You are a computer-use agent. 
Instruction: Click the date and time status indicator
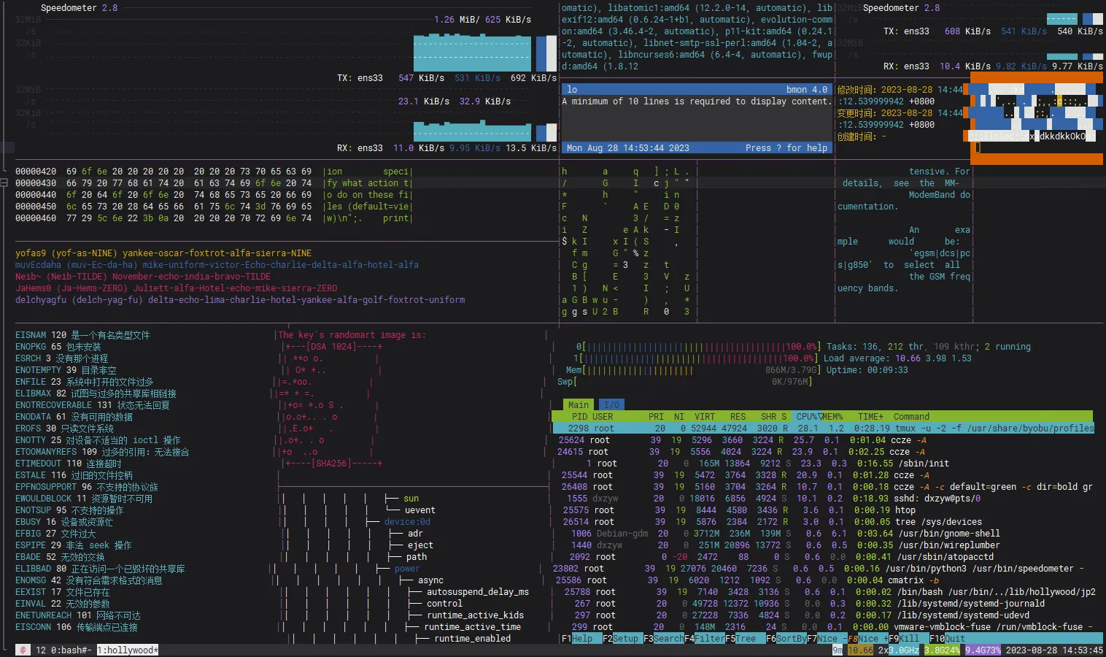[1053, 650]
